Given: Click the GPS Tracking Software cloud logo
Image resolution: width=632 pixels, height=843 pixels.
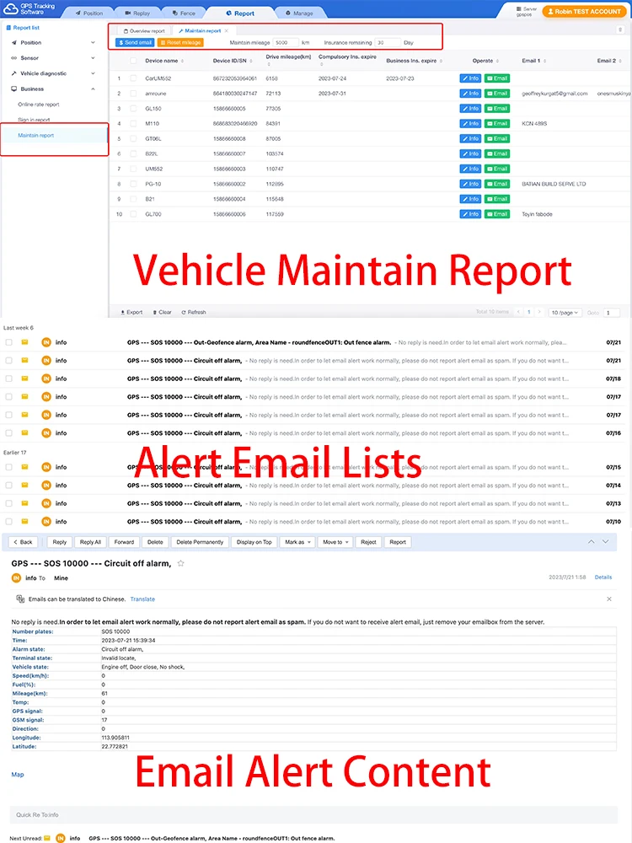Looking at the screenshot, I should [x=10, y=8].
